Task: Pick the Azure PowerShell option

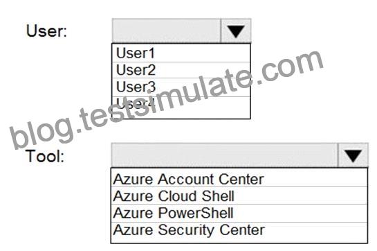Action: pyautogui.click(x=239, y=213)
